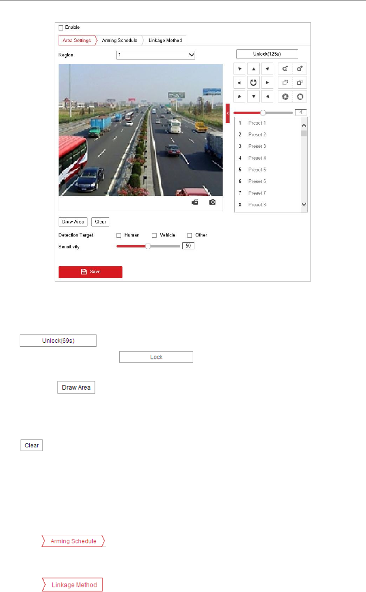Tilt camera down with PTZ arrow

point(253,96)
